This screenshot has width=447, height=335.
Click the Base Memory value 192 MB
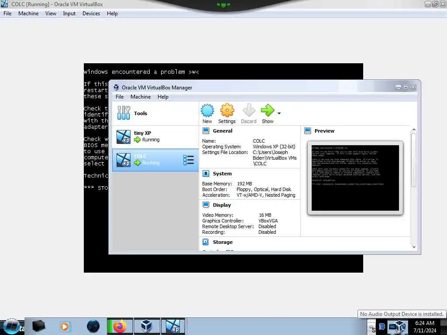244,184
